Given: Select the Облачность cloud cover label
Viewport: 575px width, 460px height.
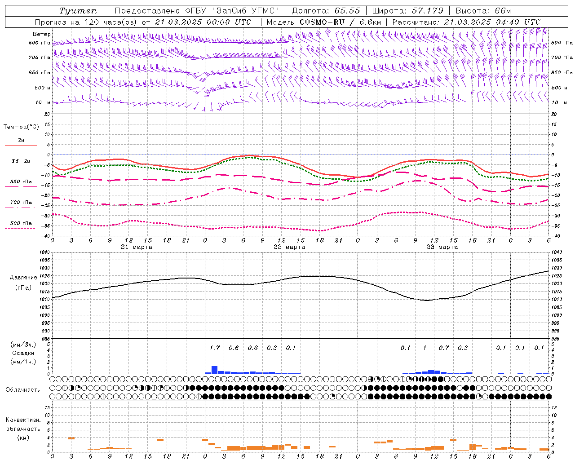Looking at the screenshot, I should click(x=23, y=390).
